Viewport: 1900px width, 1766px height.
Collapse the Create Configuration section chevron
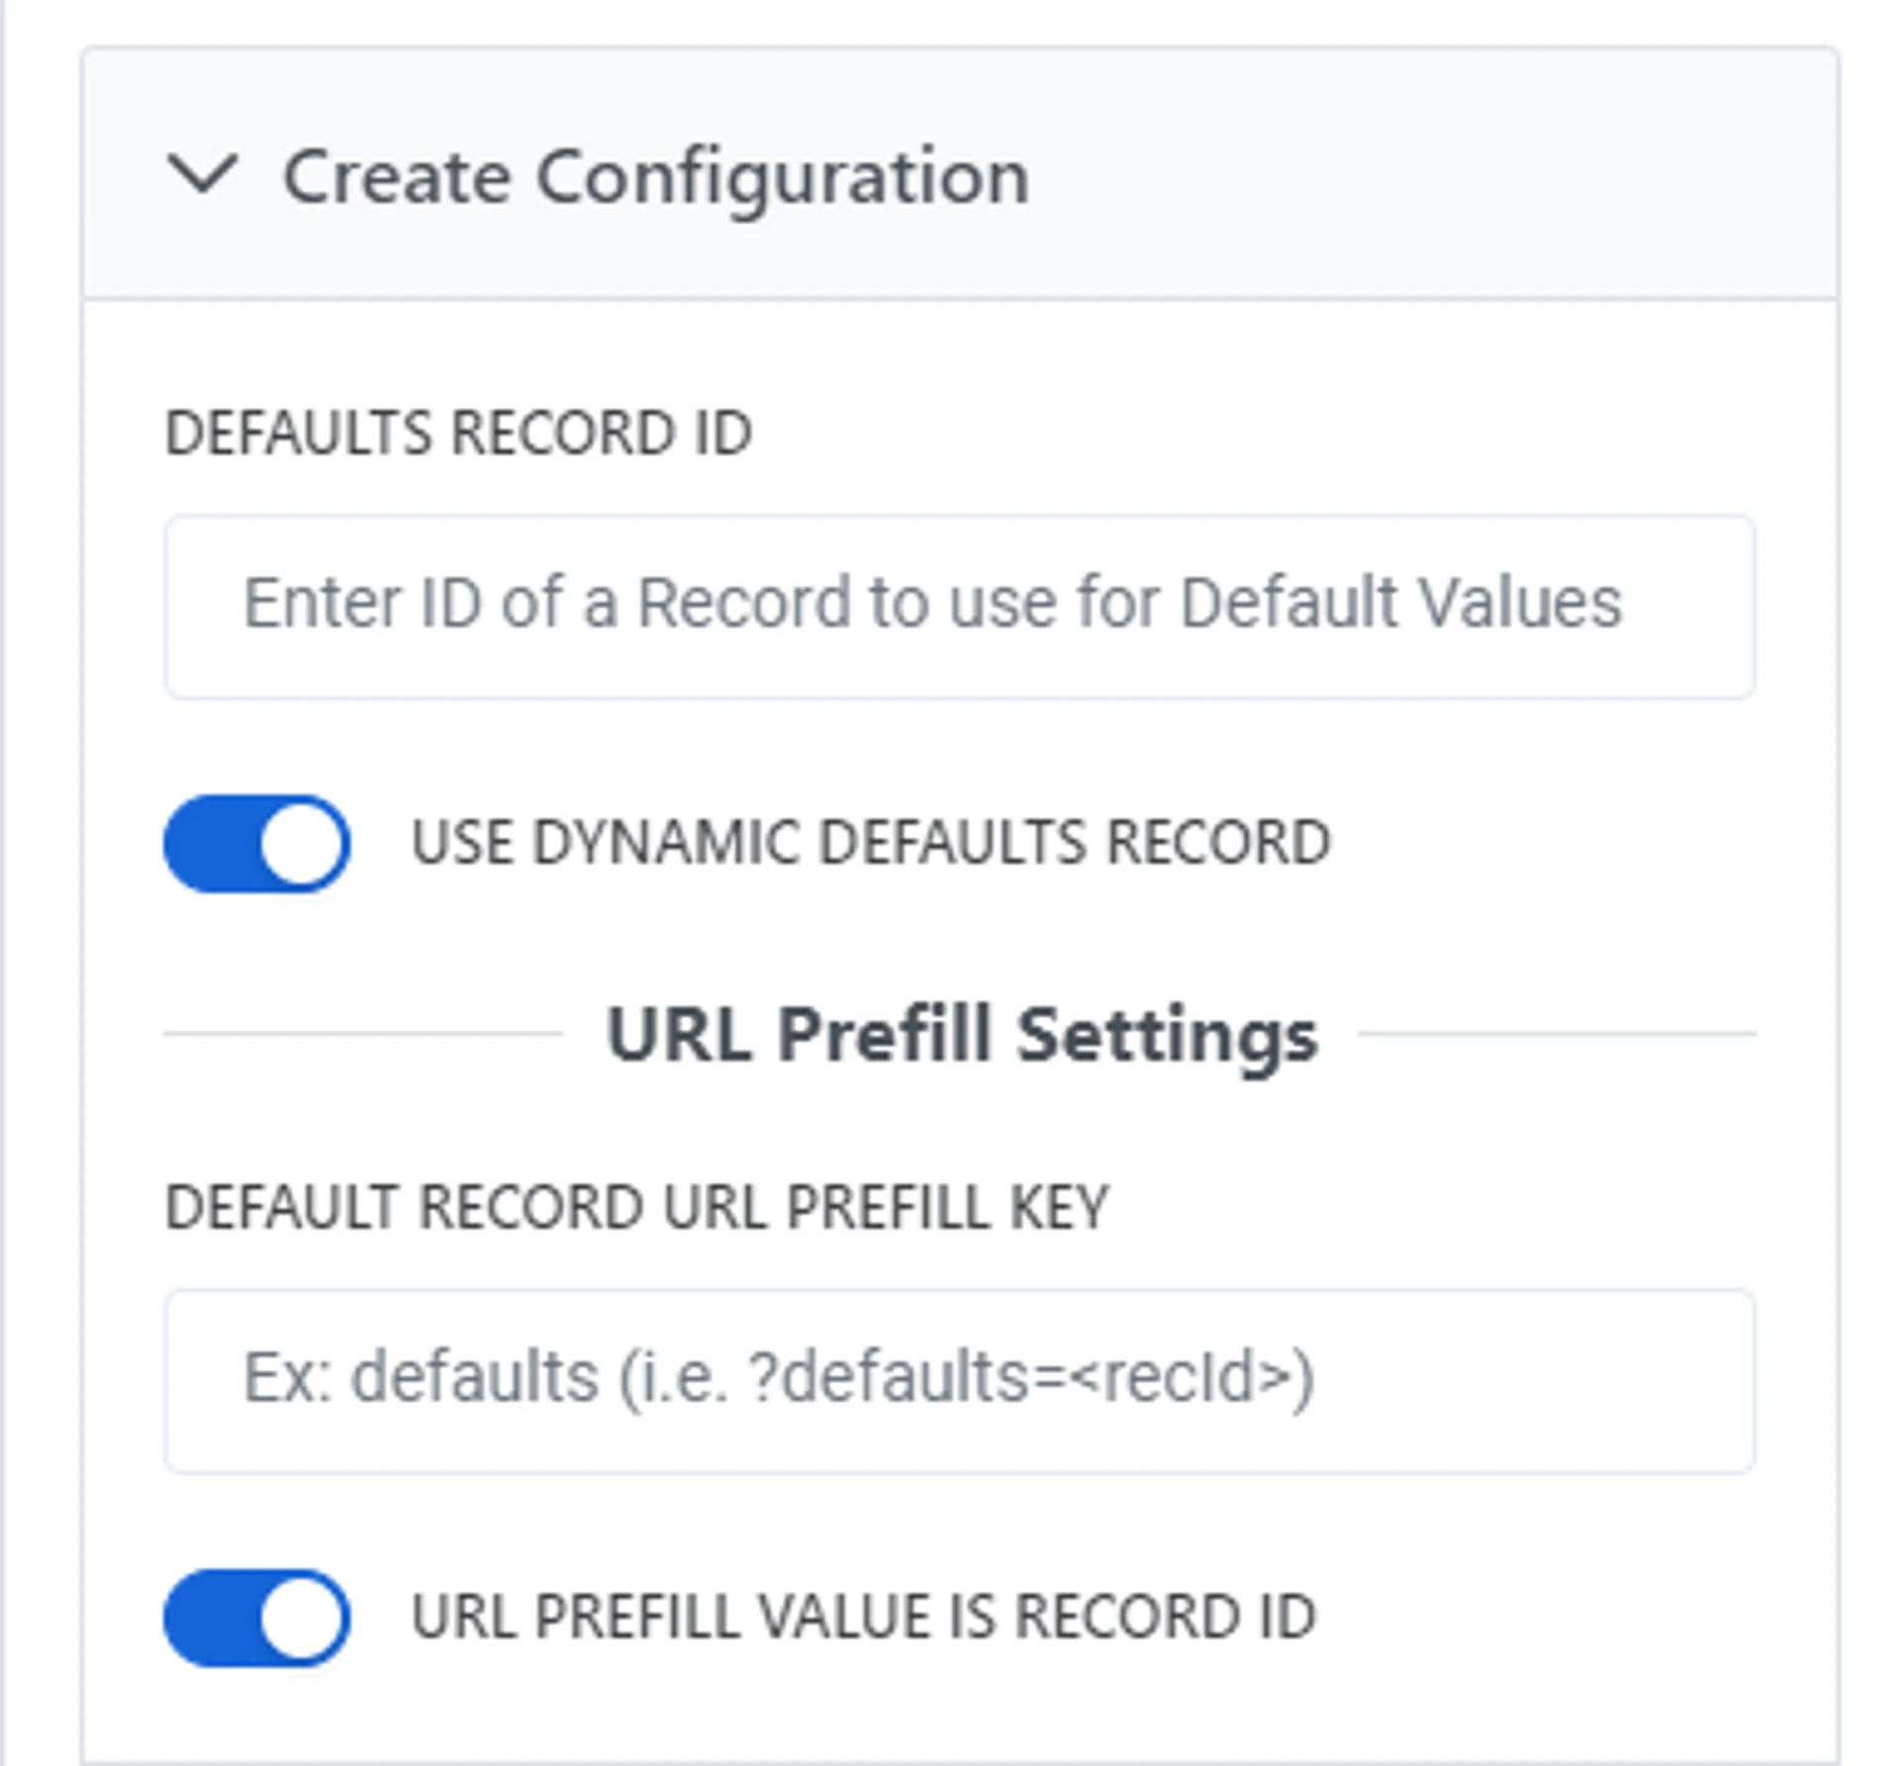[x=203, y=174]
